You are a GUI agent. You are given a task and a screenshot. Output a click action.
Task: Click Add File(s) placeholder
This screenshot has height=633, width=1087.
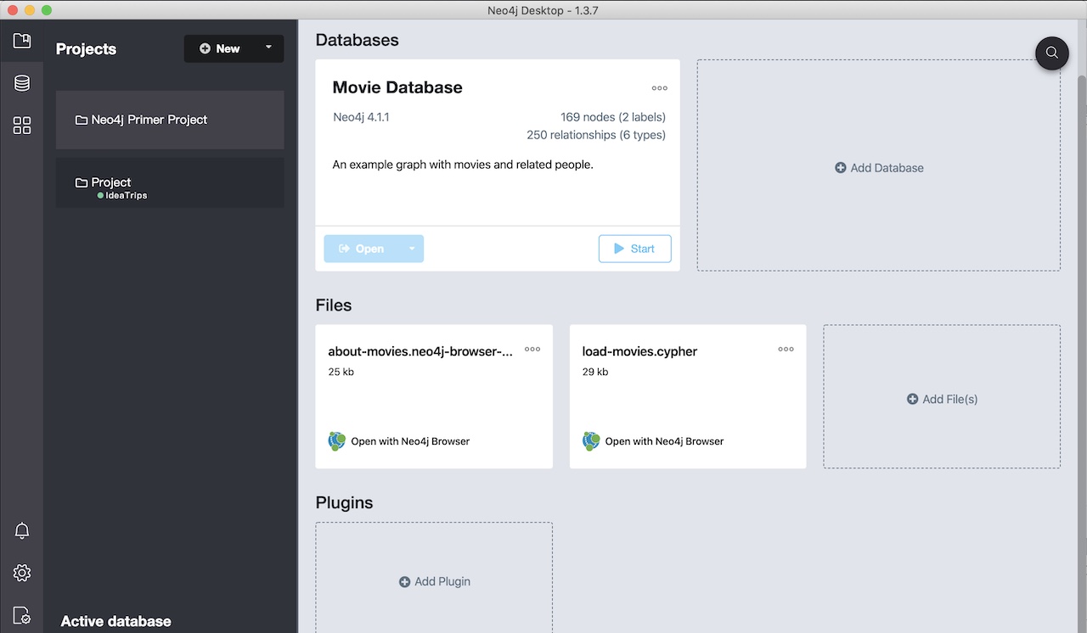[x=942, y=396]
